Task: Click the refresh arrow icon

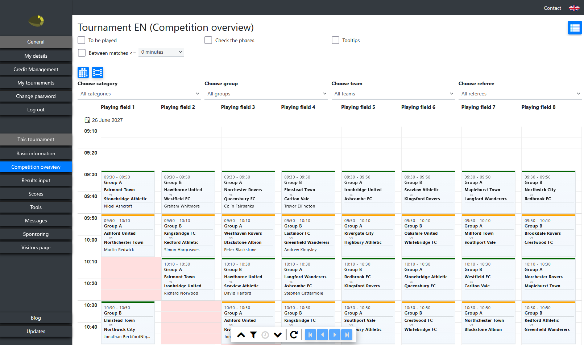Action: pyautogui.click(x=294, y=335)
